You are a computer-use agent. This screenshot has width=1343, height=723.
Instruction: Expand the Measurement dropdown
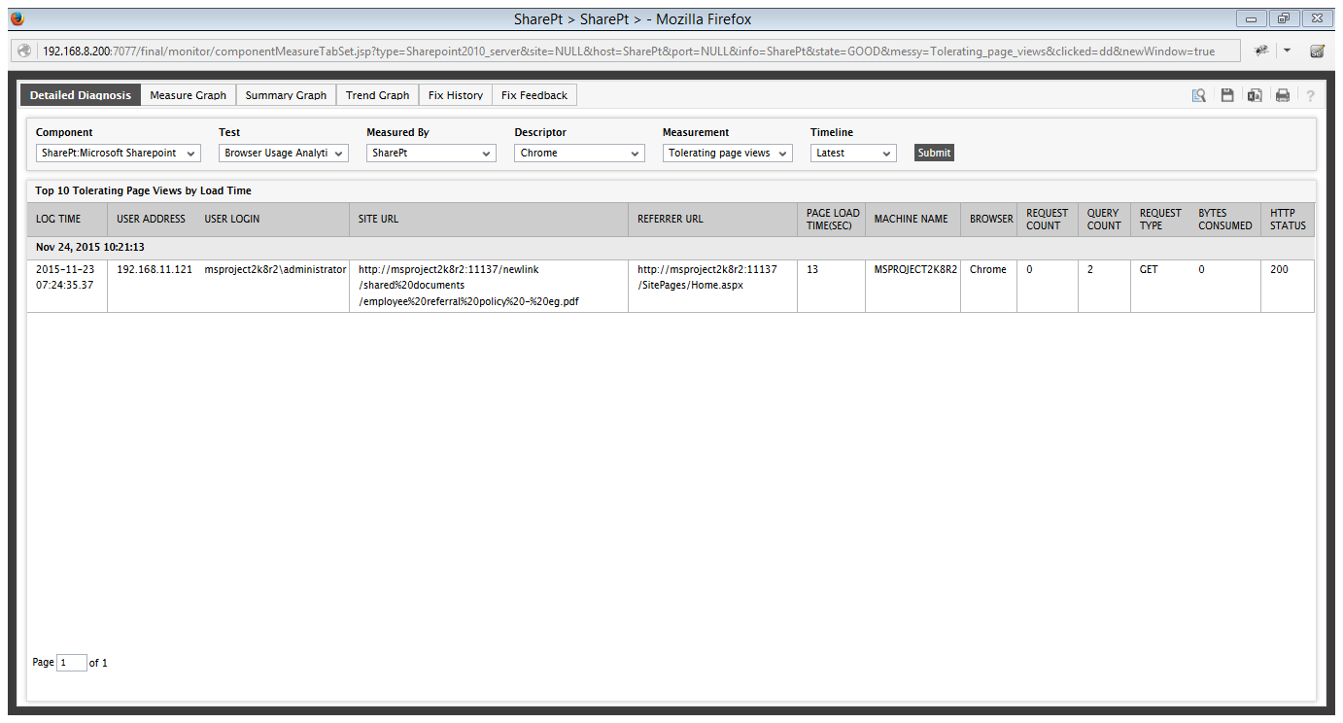tap(728, 153)
